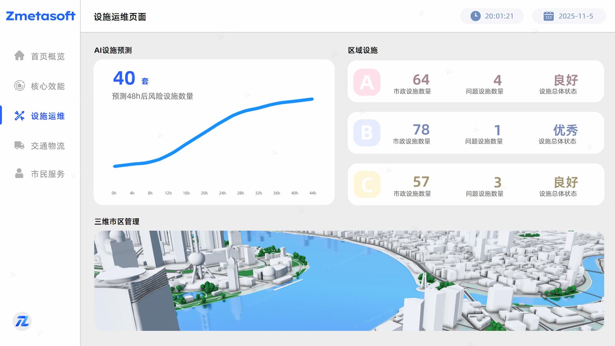Click the 交通物流 truck icon
This screenshot has width=615, height=346.
pos(19,146)
